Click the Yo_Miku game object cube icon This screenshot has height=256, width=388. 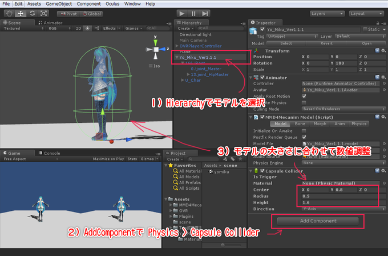tap(253, 31)
